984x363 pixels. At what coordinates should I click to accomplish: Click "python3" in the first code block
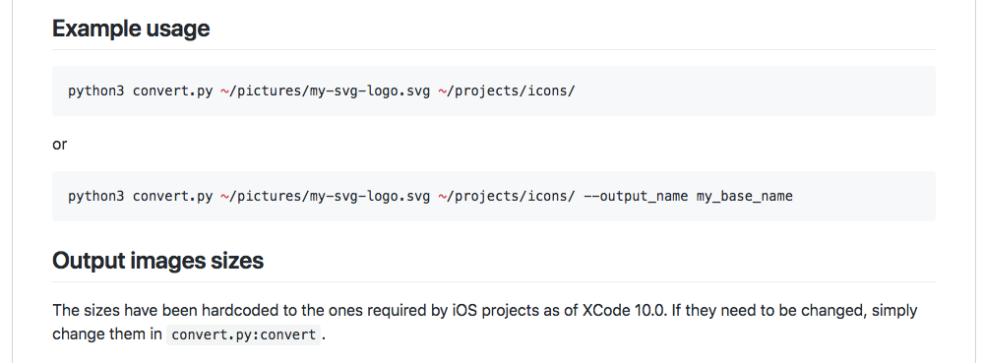(96, 91)
